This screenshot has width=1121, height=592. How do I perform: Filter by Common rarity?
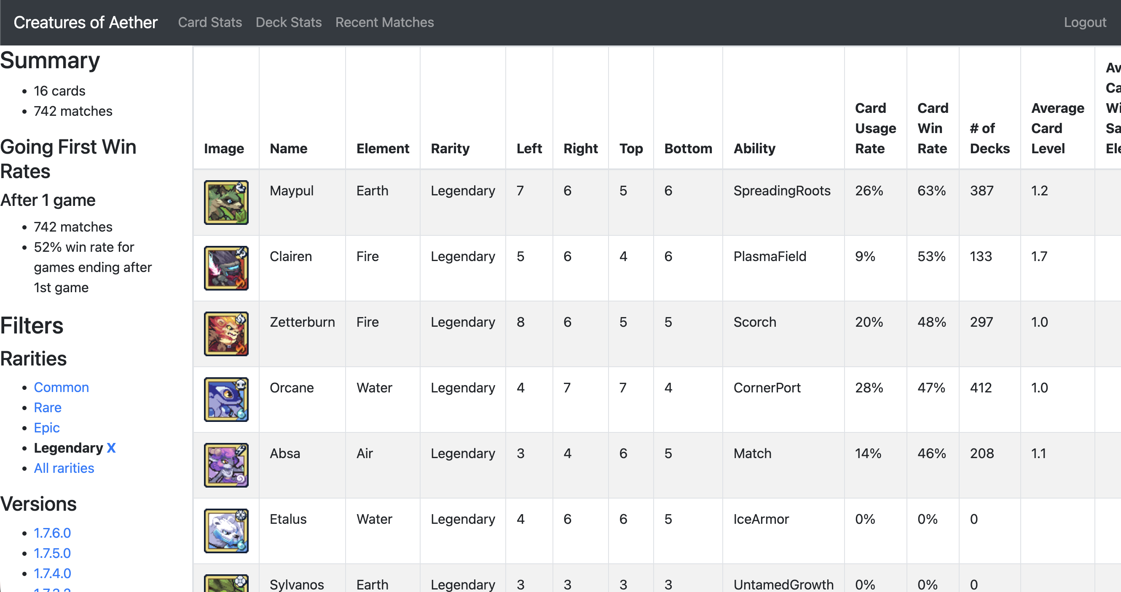pyautogui.click(x=62, y=387)
